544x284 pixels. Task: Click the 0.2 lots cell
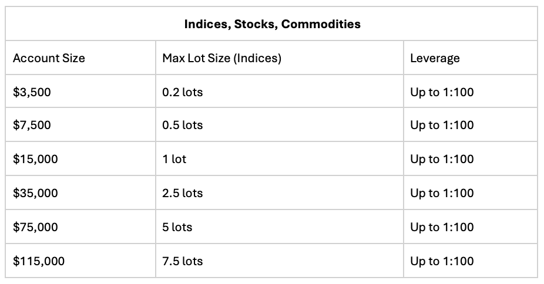pos(280,91)
